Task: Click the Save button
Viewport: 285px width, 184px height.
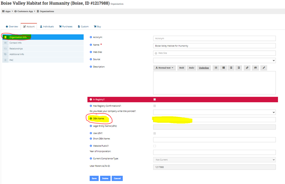Action: click(x=94, y=179)
